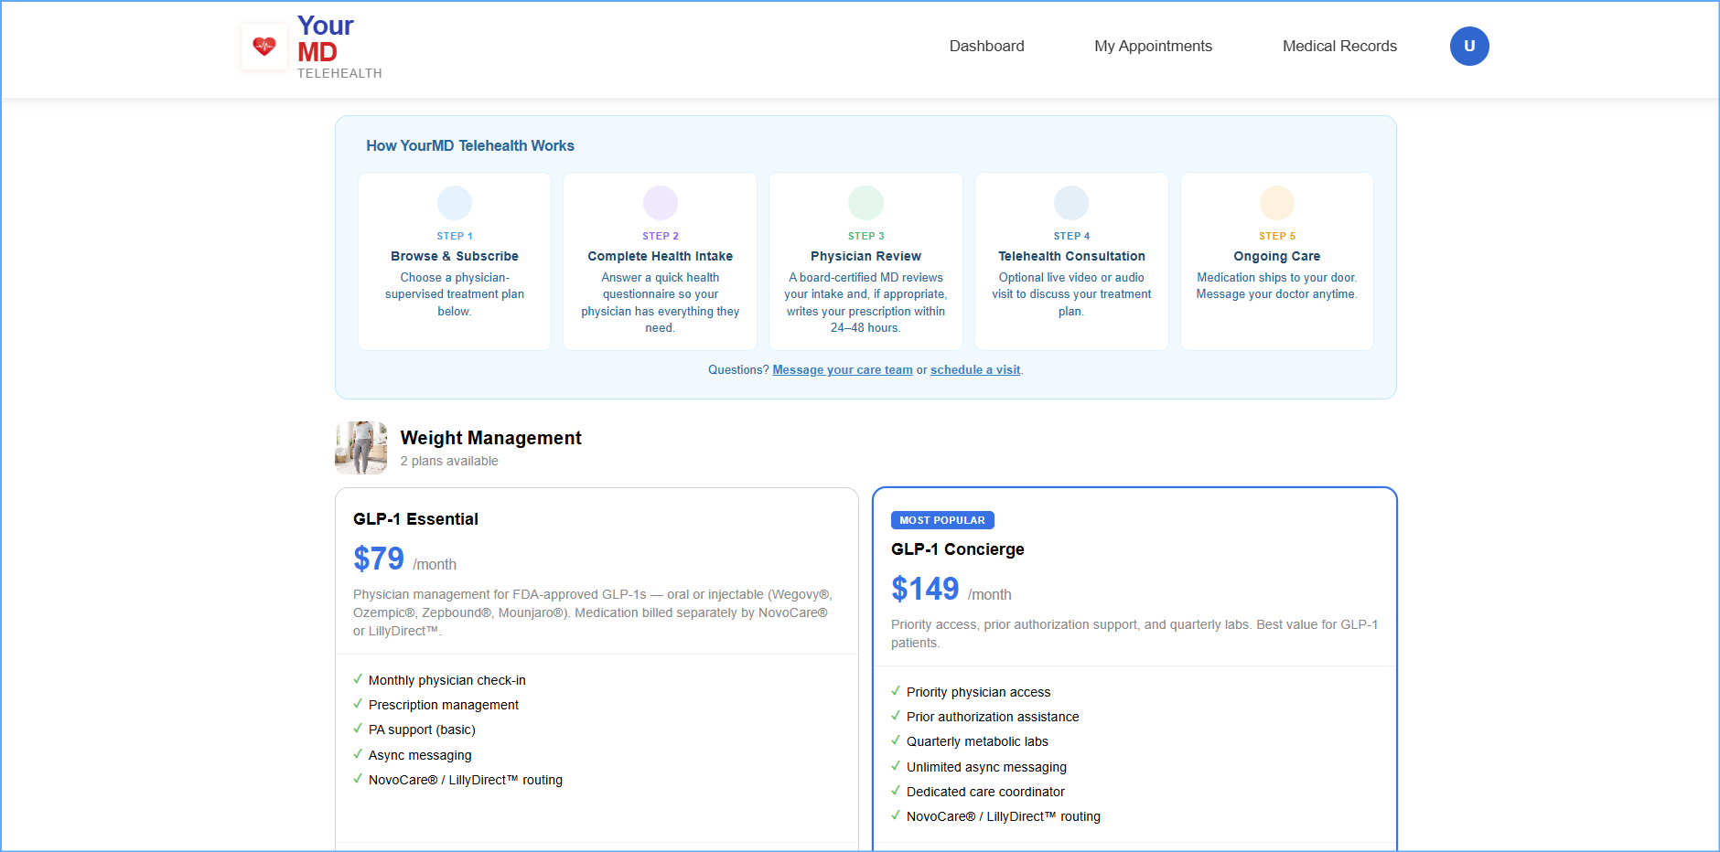Image resolution: width=1720 pixels, height=852 pixels.
Task: Click the Step 1 Browse & Subscribe circle icon
Action: pyautogui.click(x=455, y=203)
